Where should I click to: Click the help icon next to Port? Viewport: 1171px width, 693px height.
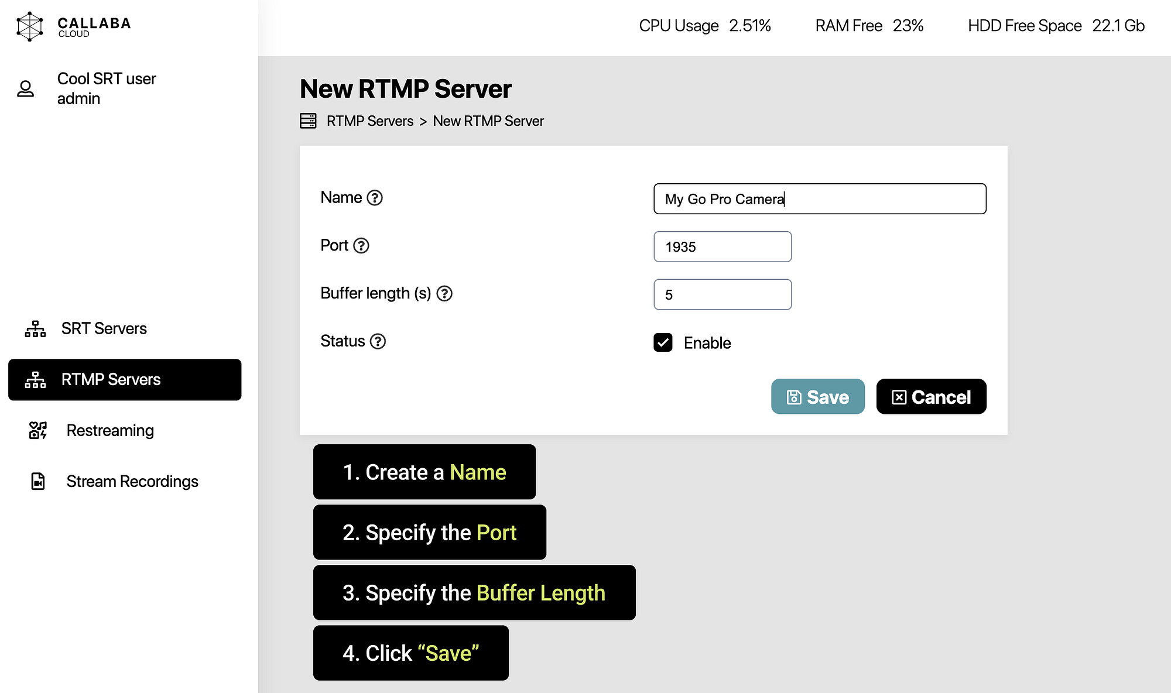361,246
